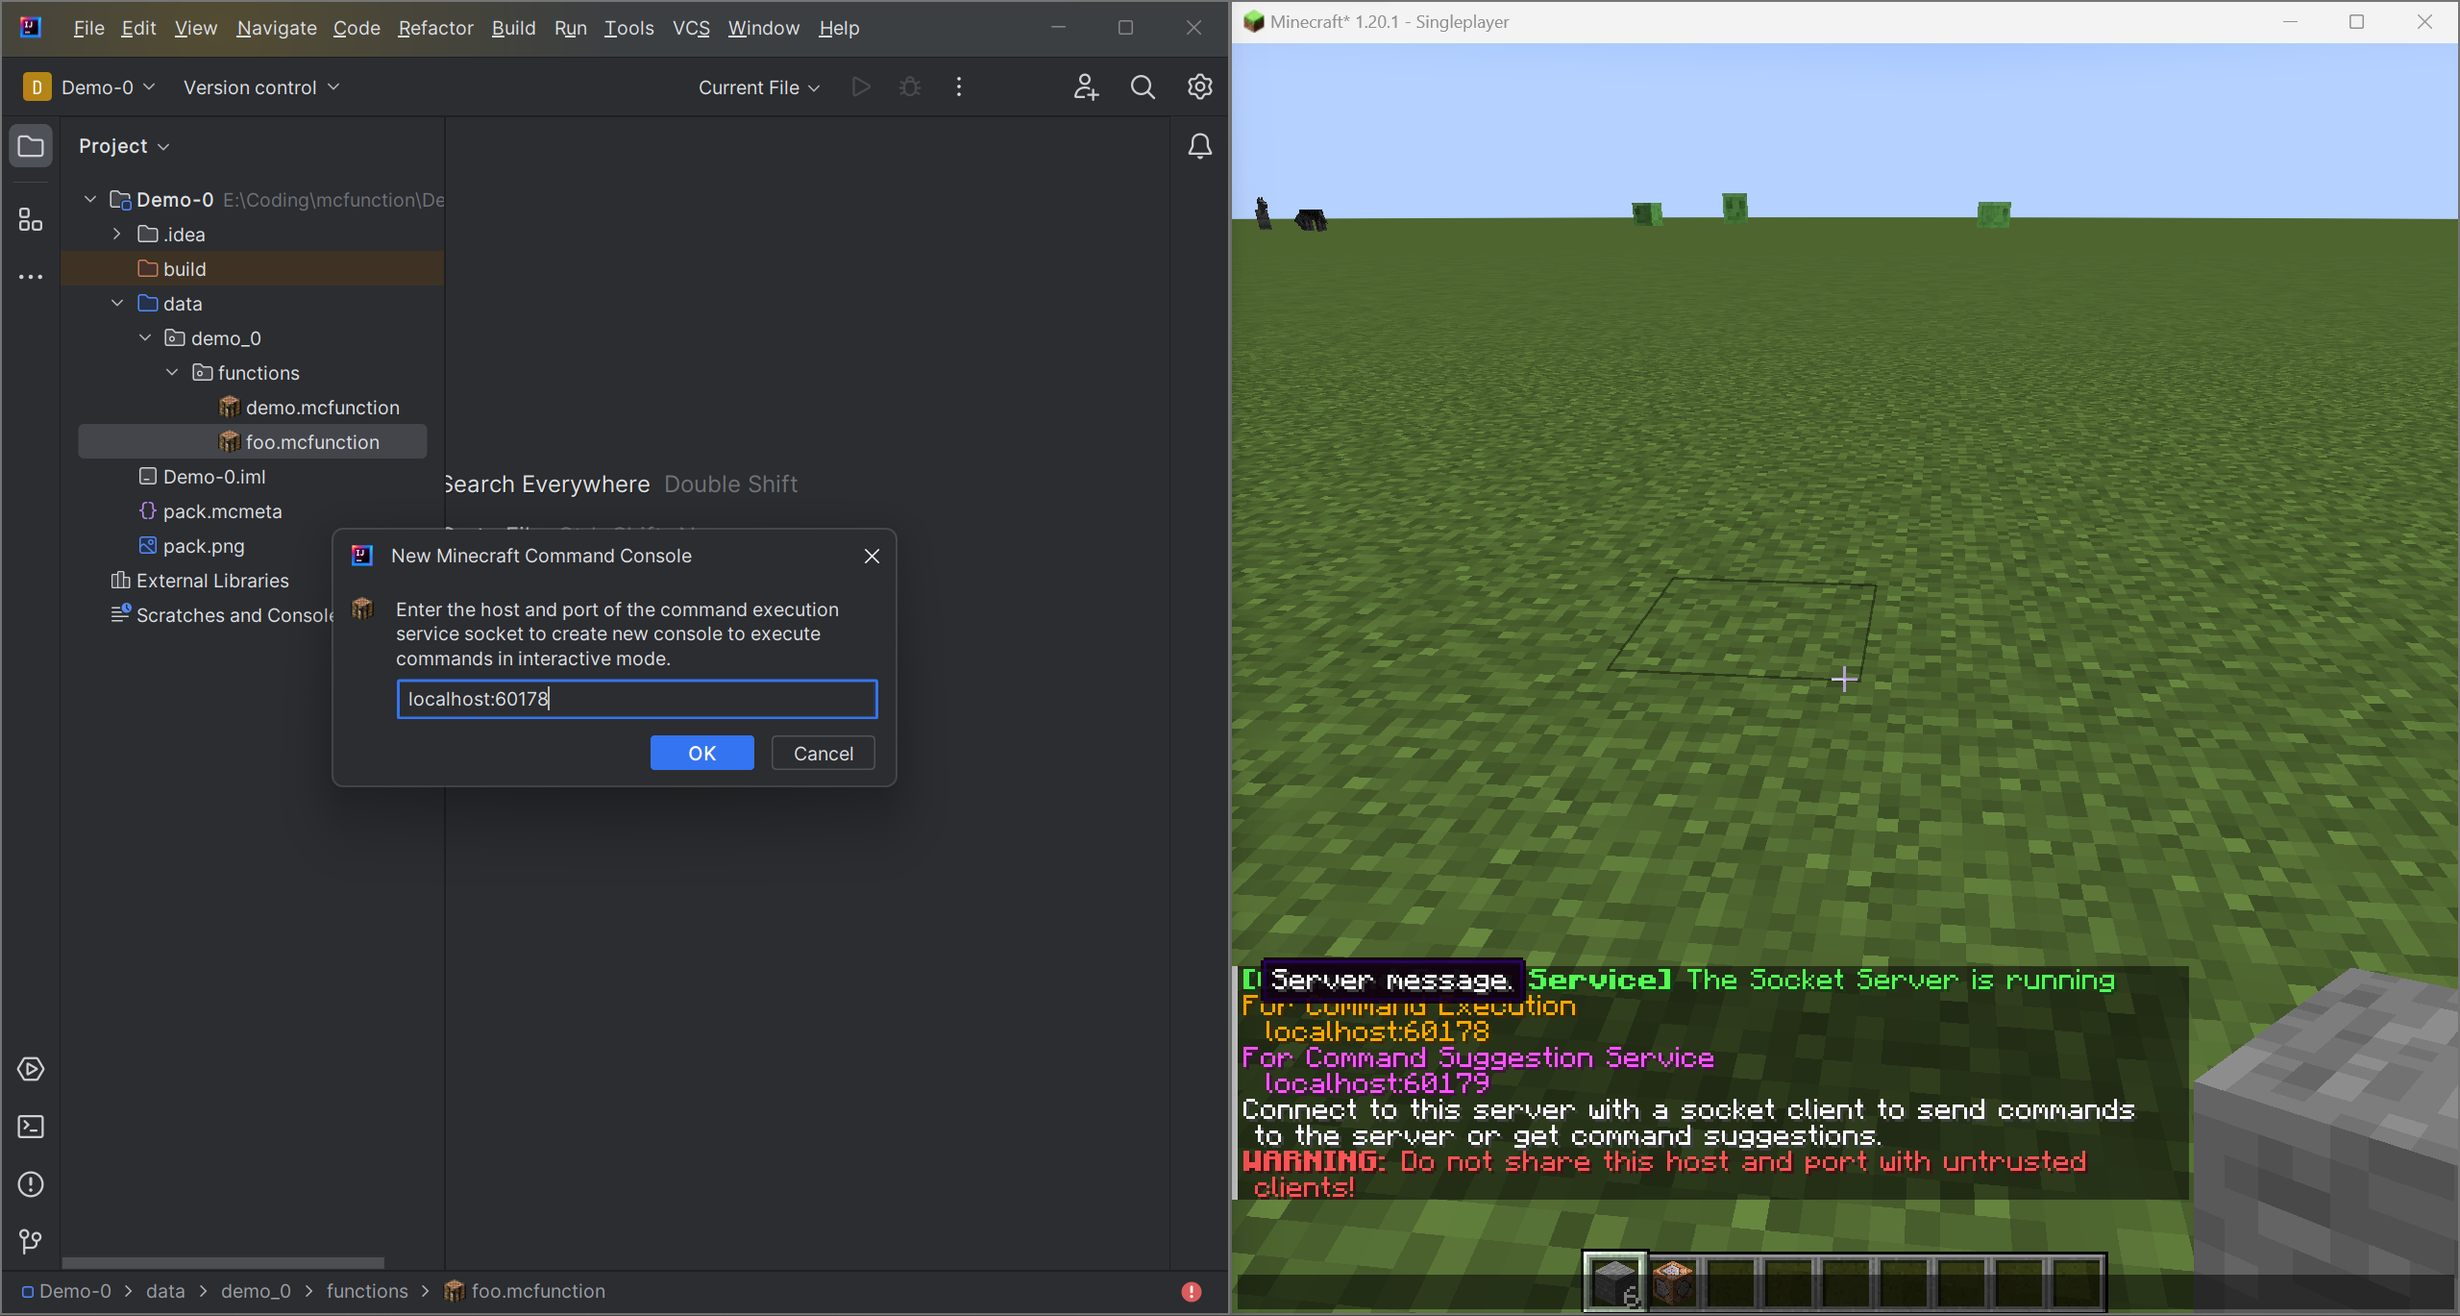Open the Navigate menu
The width and height of the screenshot is (2460, 1316).
[277, 28]
